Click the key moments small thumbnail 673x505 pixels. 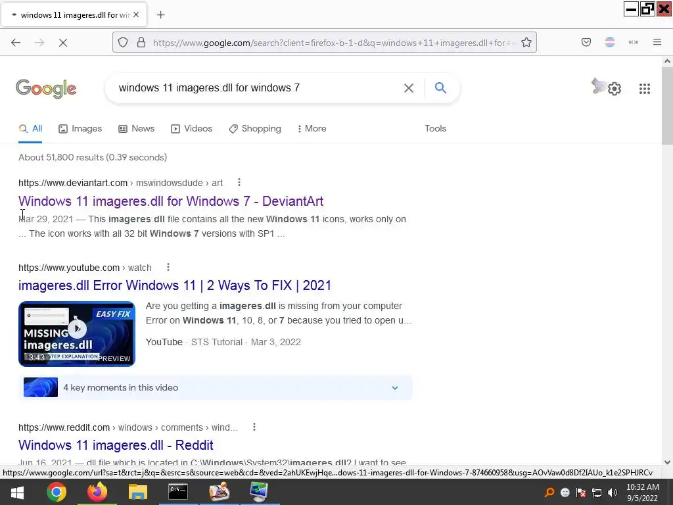[x=41, y=387]
